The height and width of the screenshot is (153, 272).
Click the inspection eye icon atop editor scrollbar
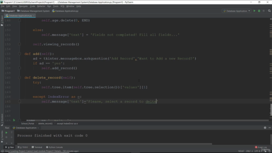(271, 19)
